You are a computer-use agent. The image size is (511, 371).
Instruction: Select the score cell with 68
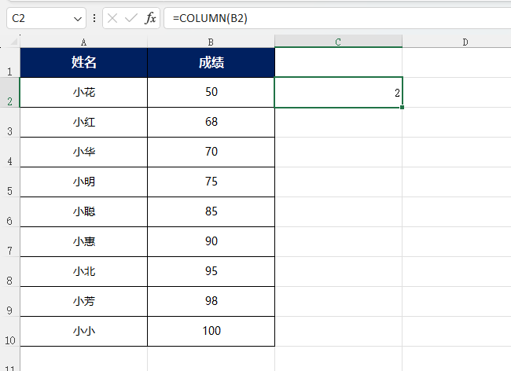(x=211, y=123)
